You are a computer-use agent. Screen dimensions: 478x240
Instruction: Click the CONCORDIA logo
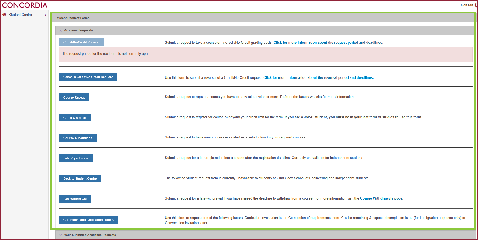tap(25, 5)
